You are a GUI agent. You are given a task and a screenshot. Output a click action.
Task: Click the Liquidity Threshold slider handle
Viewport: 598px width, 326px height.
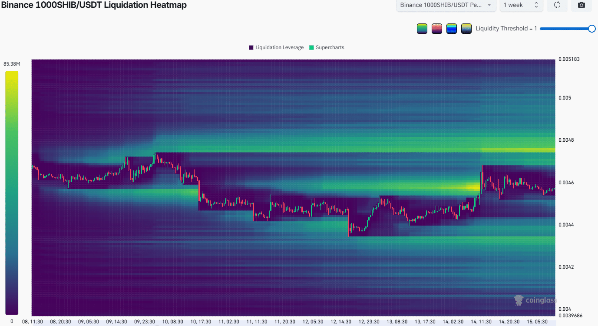coord(591,29)
